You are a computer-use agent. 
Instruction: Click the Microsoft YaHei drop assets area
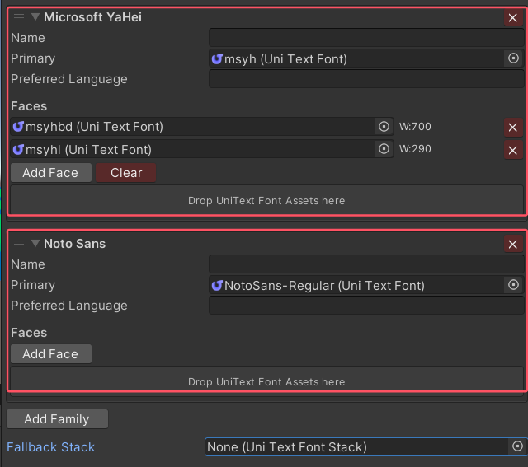266,200
